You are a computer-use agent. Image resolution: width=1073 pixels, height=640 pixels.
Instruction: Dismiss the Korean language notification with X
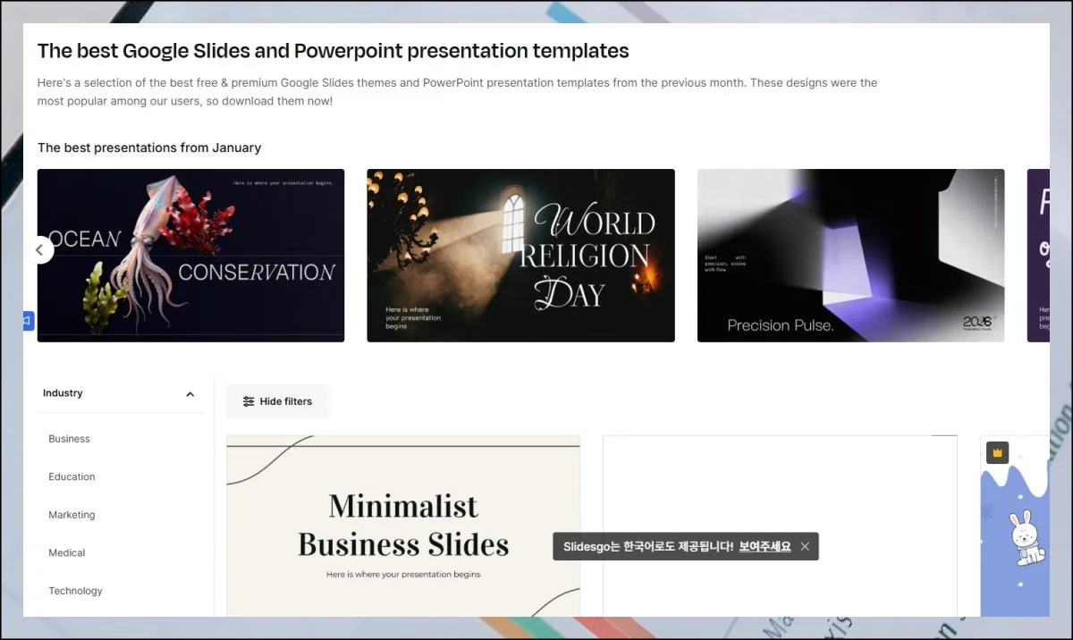click(x=805, y=547)
